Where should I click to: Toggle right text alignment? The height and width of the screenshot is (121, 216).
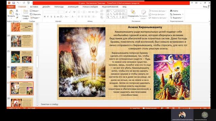pyautogui.click(x=86, y=16)
